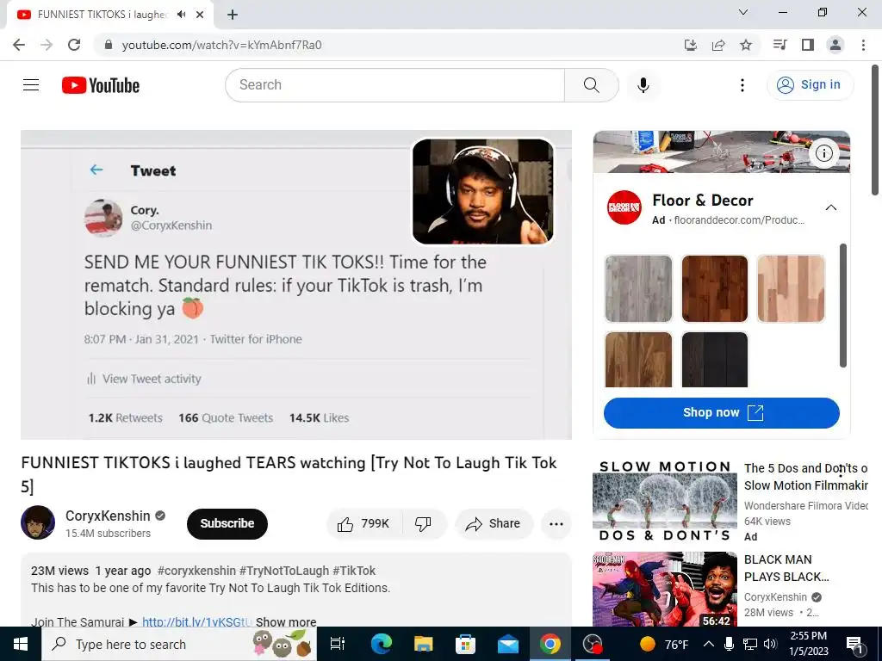Open Windows Start menu
882x661 pixels.
pyautogui.click(x=21, y=644)
